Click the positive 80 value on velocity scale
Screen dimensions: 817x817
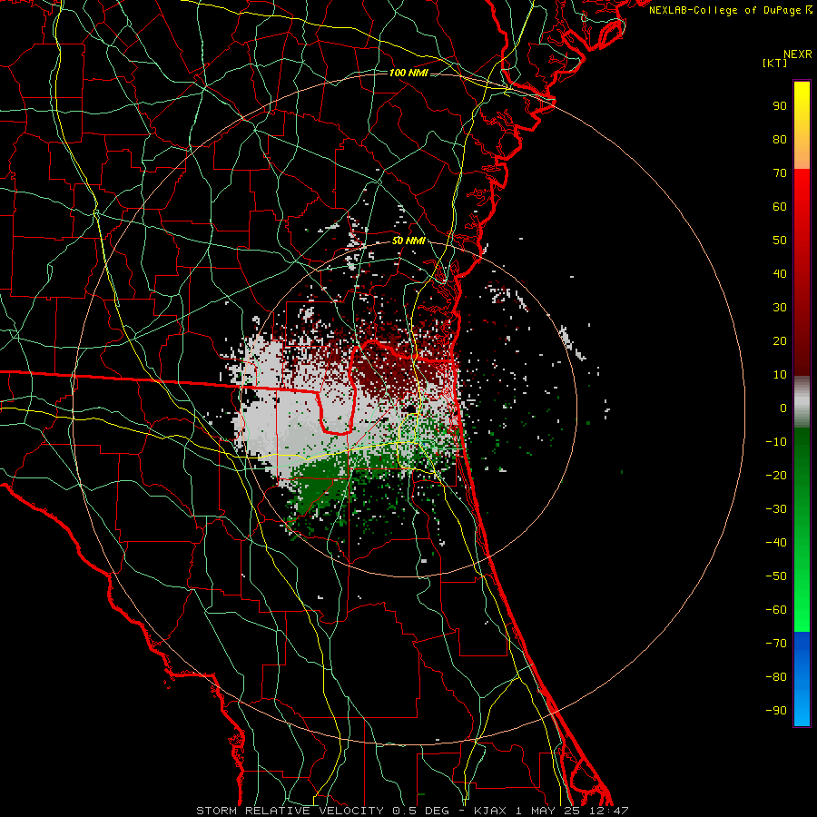(780, 139)
